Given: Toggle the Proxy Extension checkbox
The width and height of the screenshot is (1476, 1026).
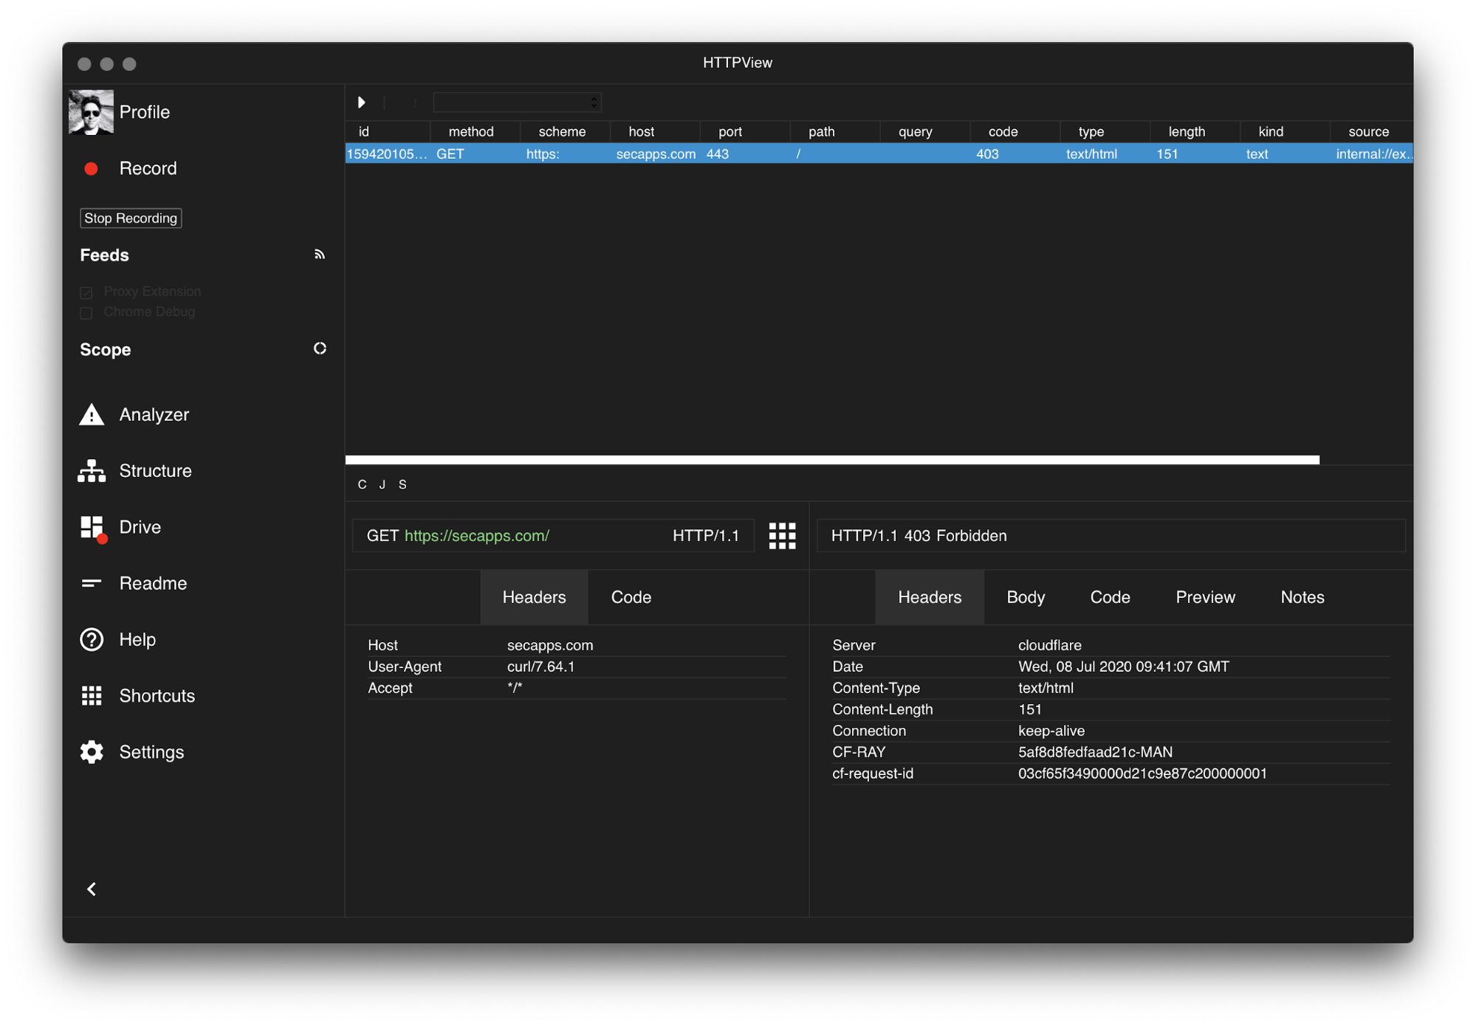Looking at the screenshot, I should tap(86, 292).
